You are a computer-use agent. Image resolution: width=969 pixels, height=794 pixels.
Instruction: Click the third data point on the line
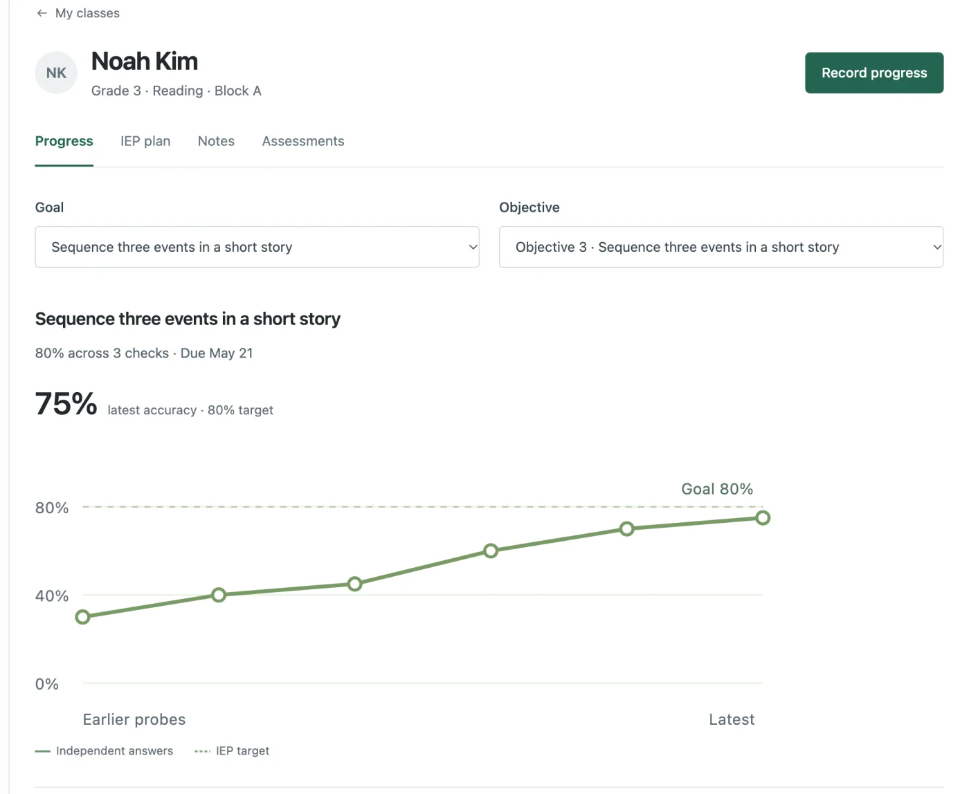[354, 584]
